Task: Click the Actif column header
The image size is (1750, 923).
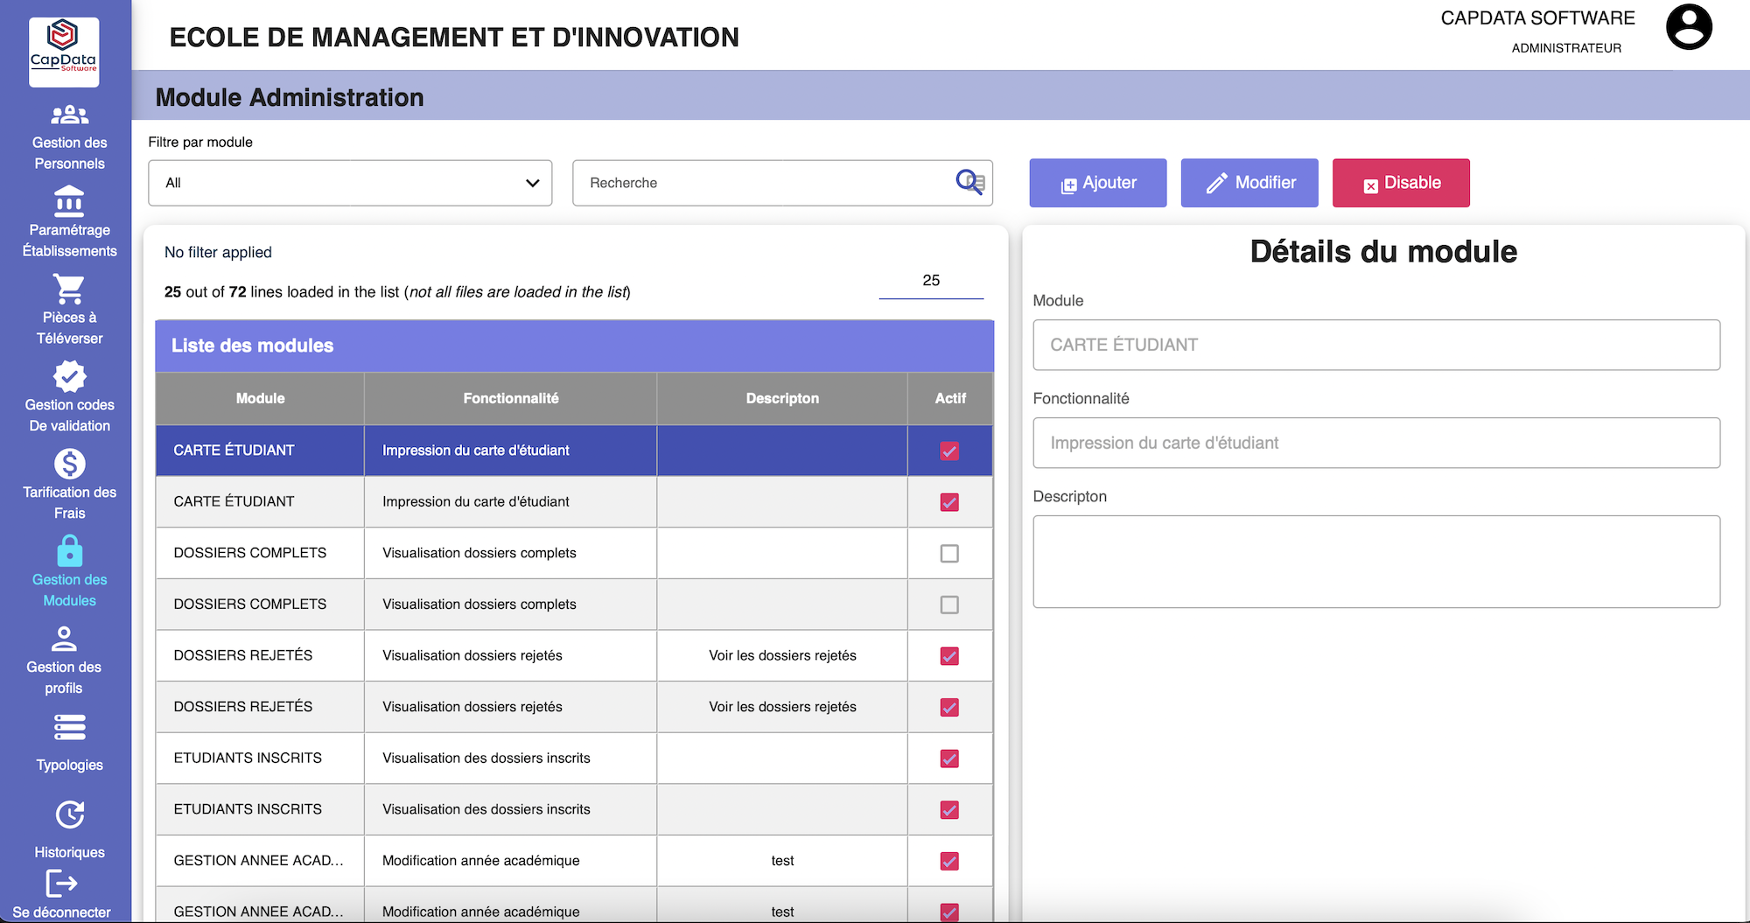Action: click(x=950, y=398)
